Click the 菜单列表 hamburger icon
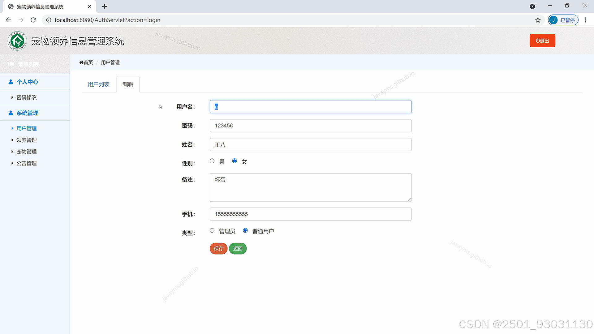This screenshot has height=334, width=594. pyautogui.click(x=11, y=64)
